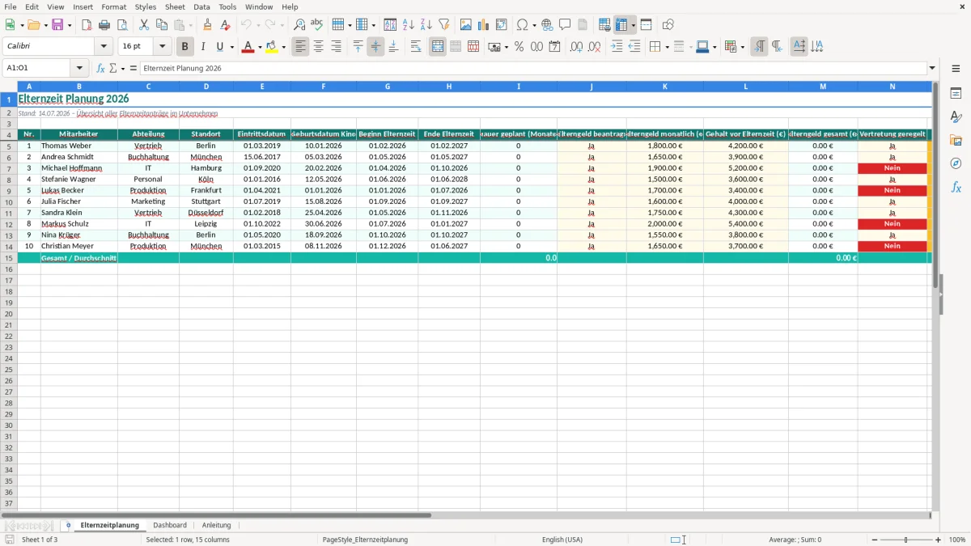Expand the Name Box dropdown arrow
The height and width of the screenshot is (546, 971).
pos(79,69)
